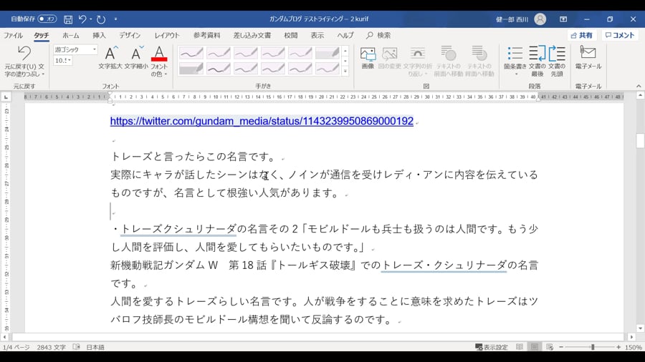Switch to read mode view in status bar
The width and height of the screenshot is (645, 362).
pos(520,347)
